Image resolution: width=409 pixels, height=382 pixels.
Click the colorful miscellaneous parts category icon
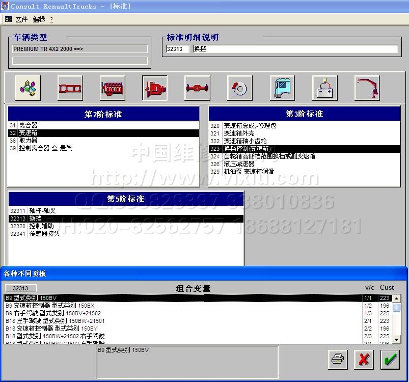[28, 88]
